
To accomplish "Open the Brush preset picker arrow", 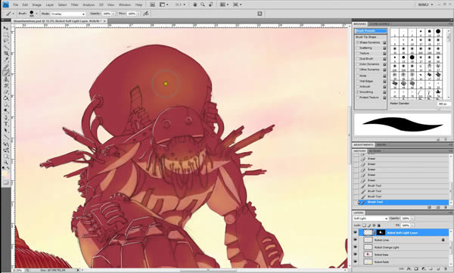I will point(37,14).
